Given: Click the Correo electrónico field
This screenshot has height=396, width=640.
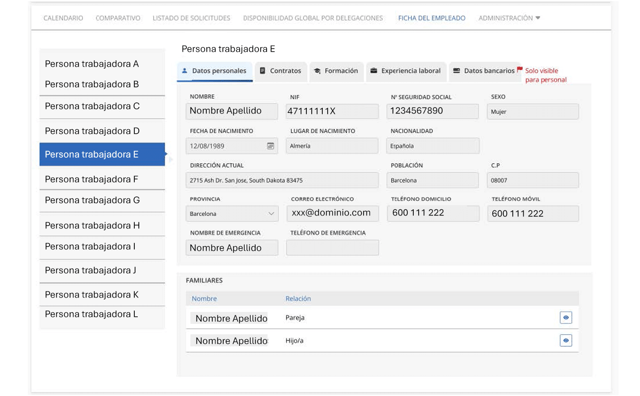Looking at the screenshot, I should click(x=332, y=213).
